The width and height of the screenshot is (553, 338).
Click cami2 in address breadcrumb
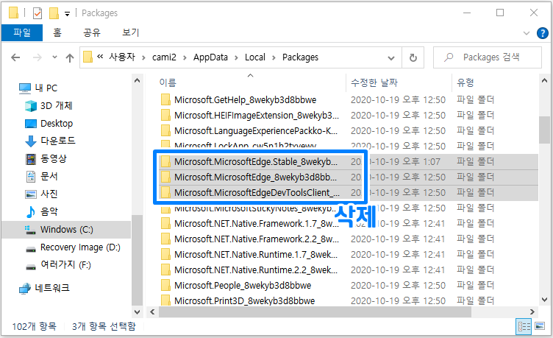164,57
